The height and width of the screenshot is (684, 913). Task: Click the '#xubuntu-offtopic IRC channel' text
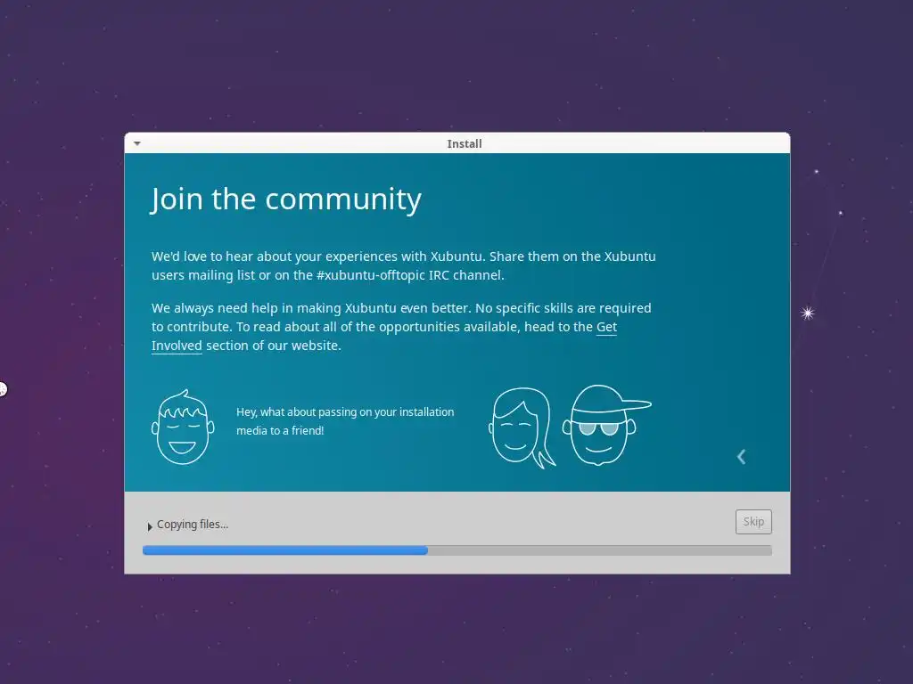410,275
